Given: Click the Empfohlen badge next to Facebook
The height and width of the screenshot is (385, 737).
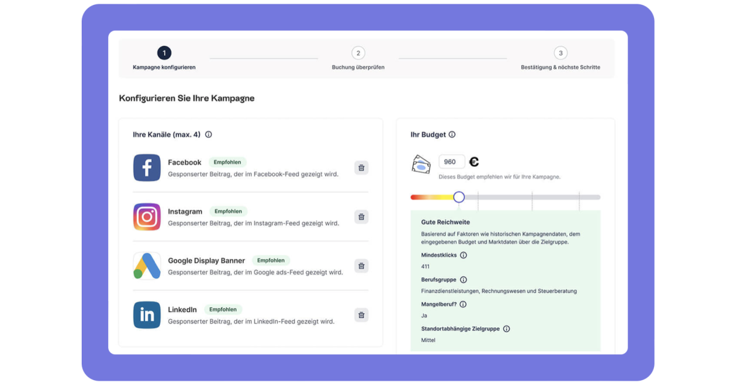Looking at the screenshot, I should [227, 162].
